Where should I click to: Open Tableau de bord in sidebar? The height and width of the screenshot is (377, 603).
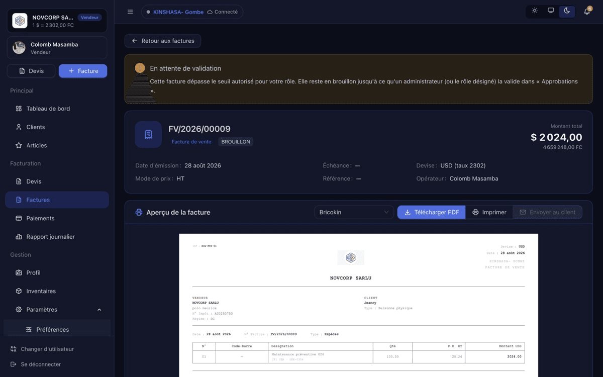click(57, 109)
